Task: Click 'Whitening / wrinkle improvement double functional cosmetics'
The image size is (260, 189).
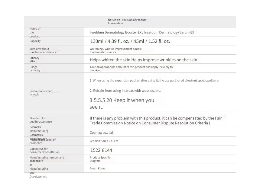Action: pos(115,50)
